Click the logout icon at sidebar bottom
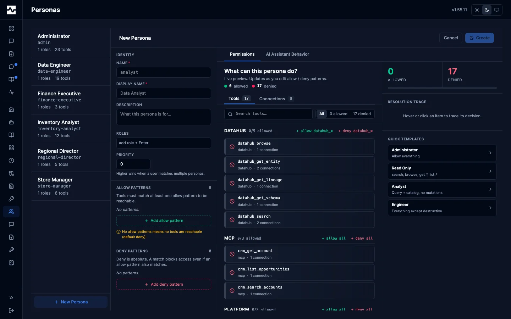This screenshot has height=319, width=511. (11, 310)
